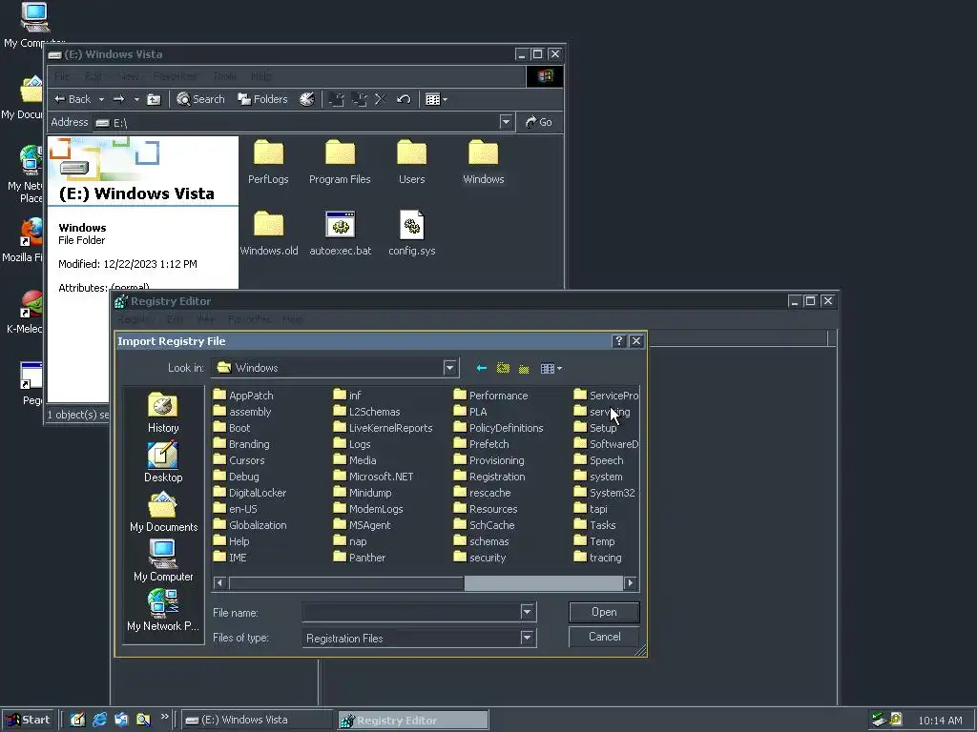The image size is (977, 732).
Task: Expand Files of type dropdown
Action: pos(527,638)
